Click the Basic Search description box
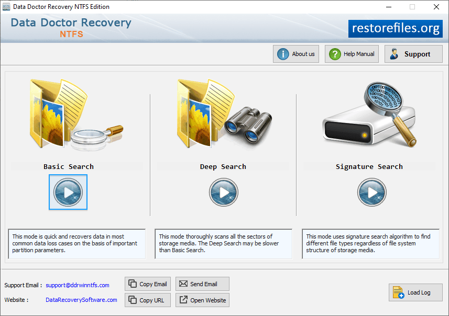The image size is (449, 316). [x=76, y=244]
